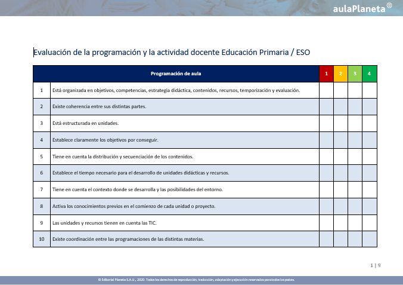Click the aulaPlaneta logo in the header
The height and width of the screenshot is (285, 403).
click(362, 8)
